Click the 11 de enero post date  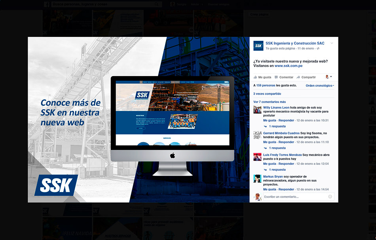(306, 48)
